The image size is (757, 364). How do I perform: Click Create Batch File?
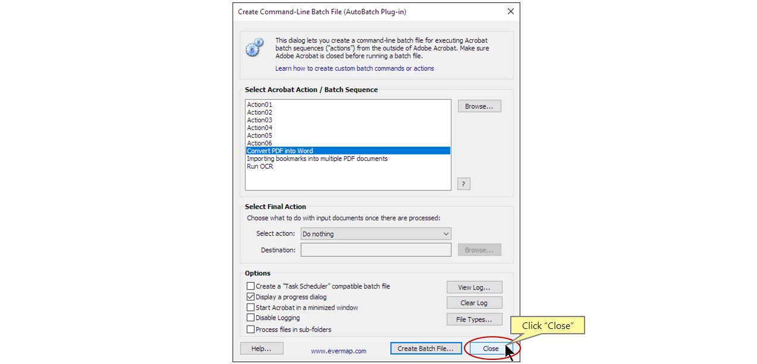click(426, 349)
